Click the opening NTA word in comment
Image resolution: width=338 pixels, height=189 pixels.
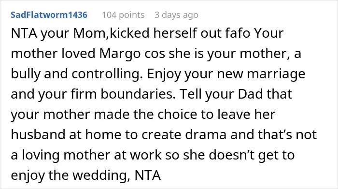coord(24,33)
